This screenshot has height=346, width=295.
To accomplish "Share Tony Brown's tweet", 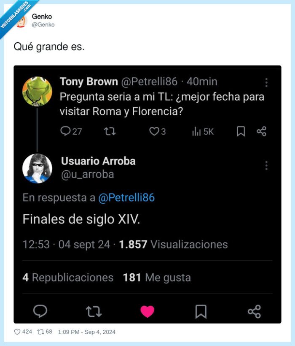I will [x=261, y=131].
